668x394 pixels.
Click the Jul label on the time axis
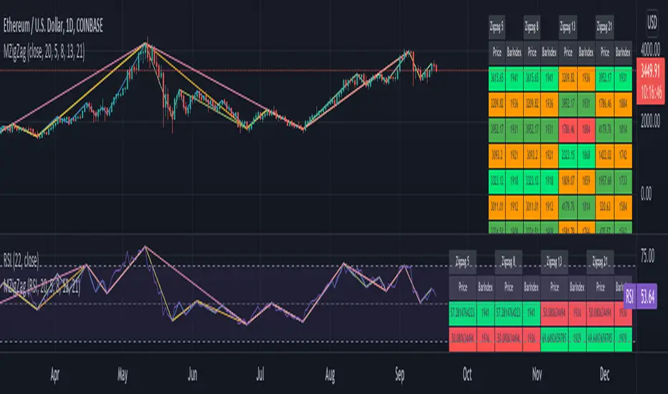point(260,375)
